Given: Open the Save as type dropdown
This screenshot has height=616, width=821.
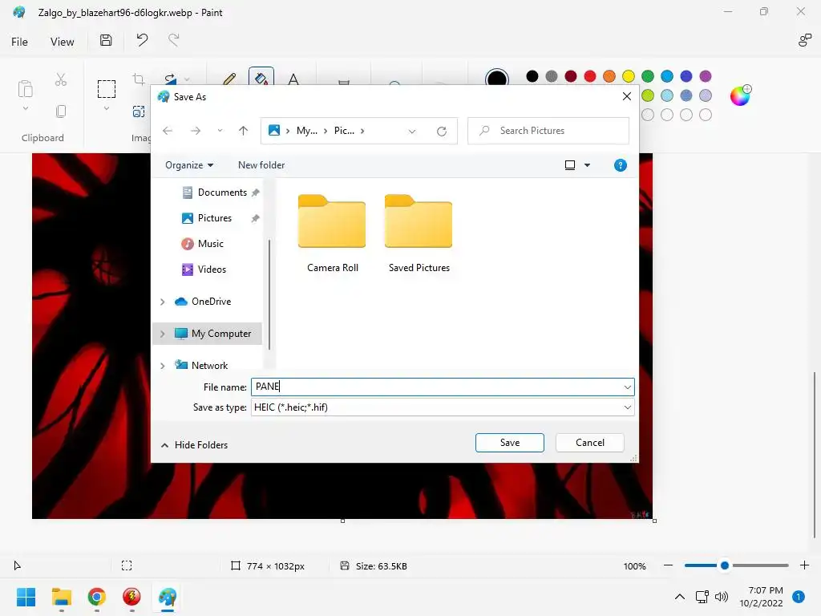Looking at the screenshot, I should click(627, 407).
